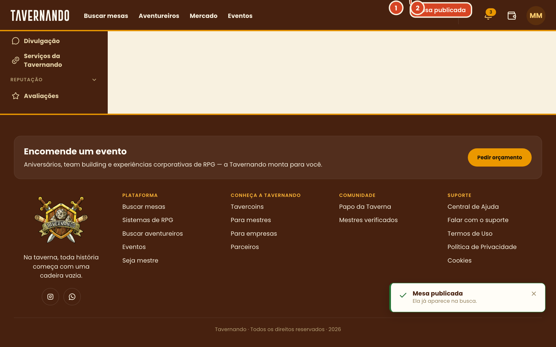The image size is (556, 347).
Task: Open footer link Termos de Uso
Action: 470,234
